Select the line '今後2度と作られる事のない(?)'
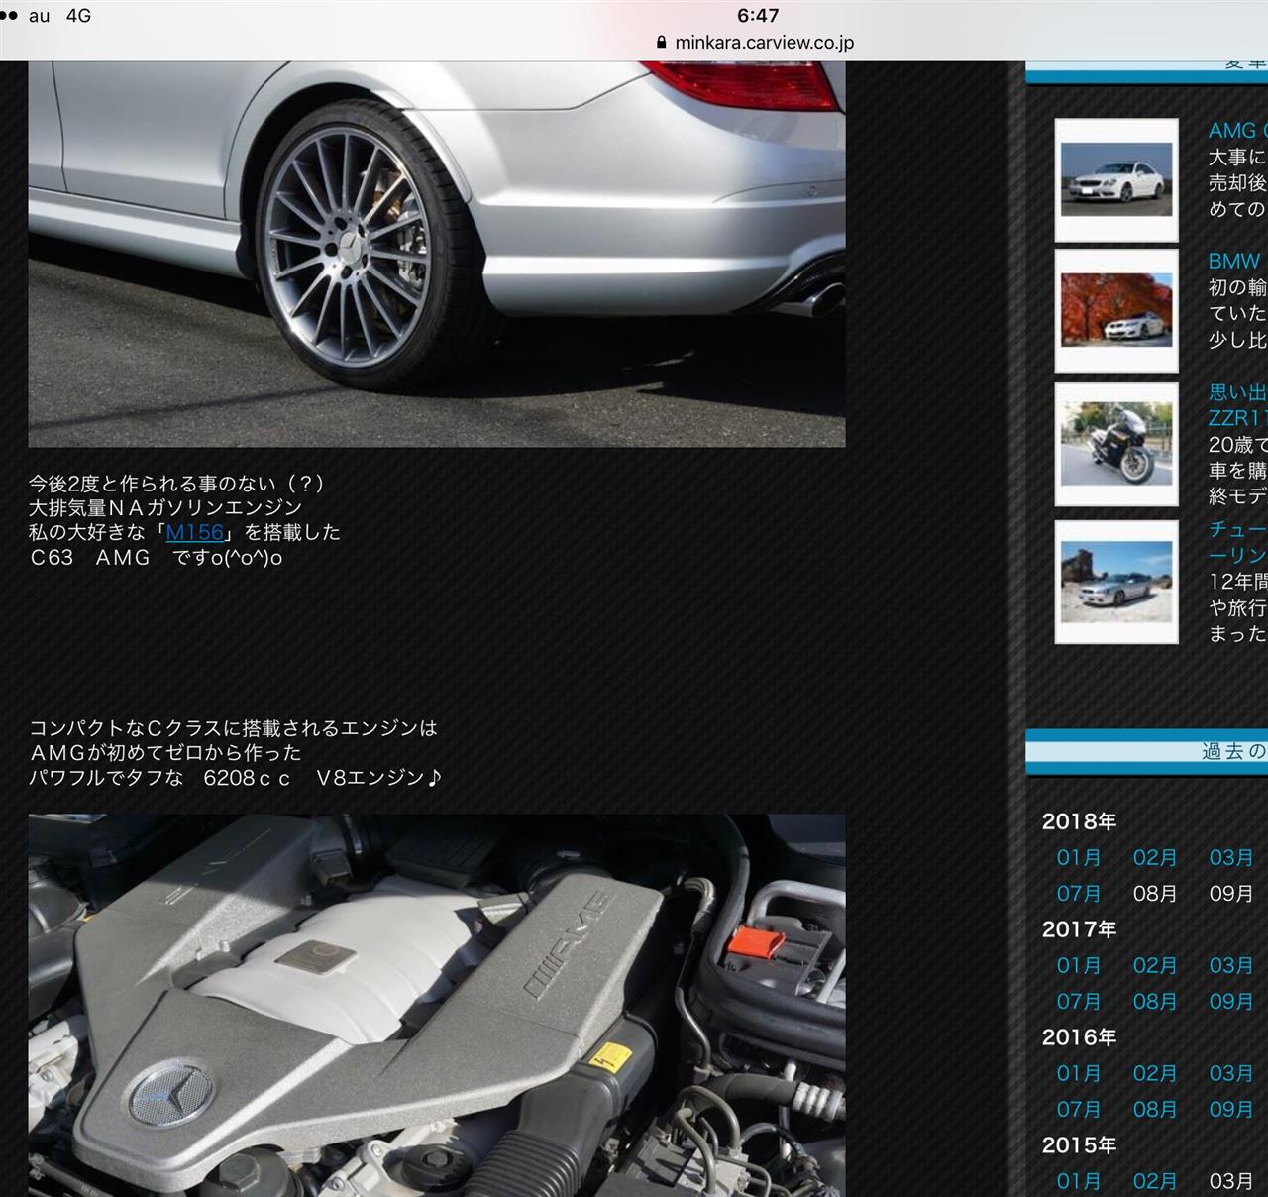This screenshot has height=1197, width=1268. point(177,484)
